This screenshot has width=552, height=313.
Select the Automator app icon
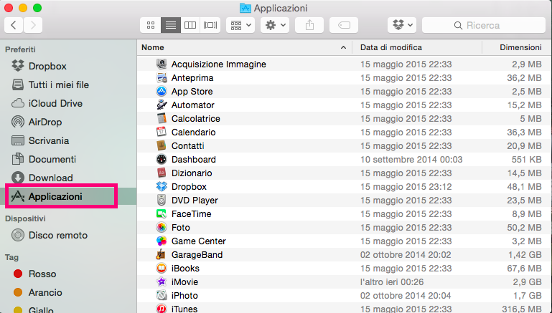[x=162, y=105]
